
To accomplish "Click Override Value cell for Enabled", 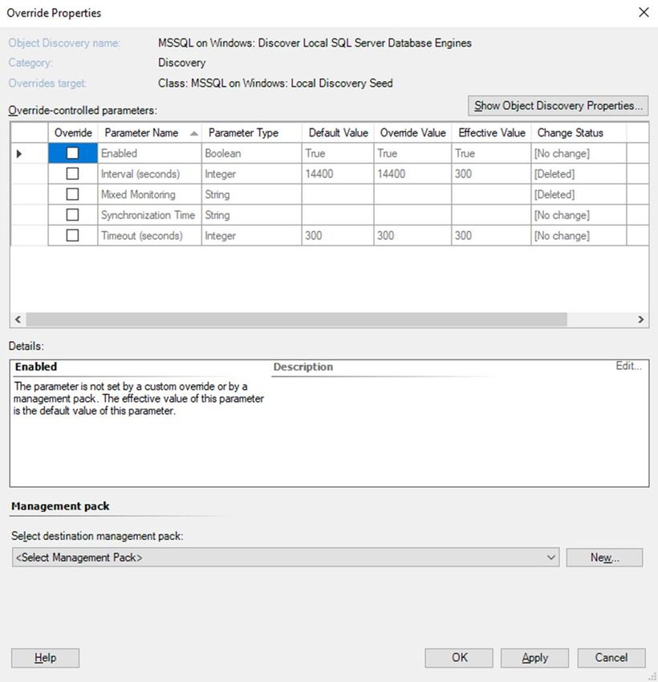I will (x=412, y=153).
